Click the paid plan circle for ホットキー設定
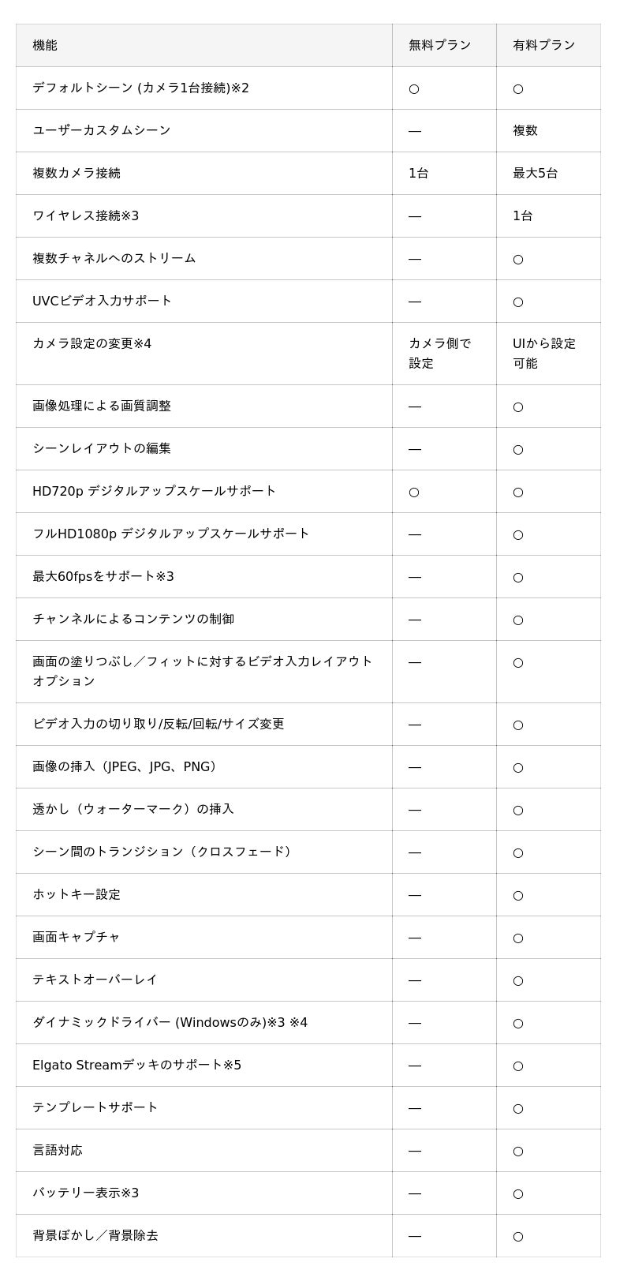Screen dimensions: 631x1281 (518, 896)
